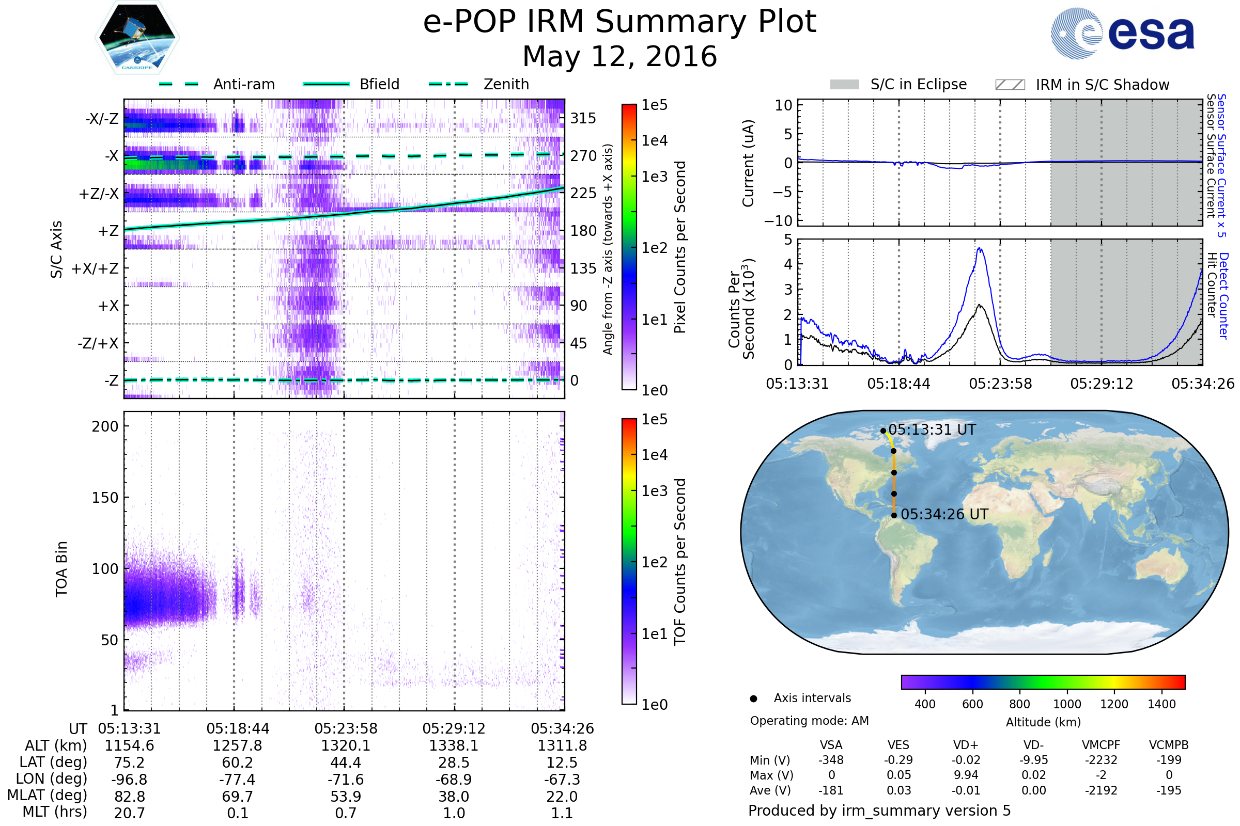Click the Bfield solid line legend marker
The width and height of the screenshot is (1240, 826).
tap(326, 84)
